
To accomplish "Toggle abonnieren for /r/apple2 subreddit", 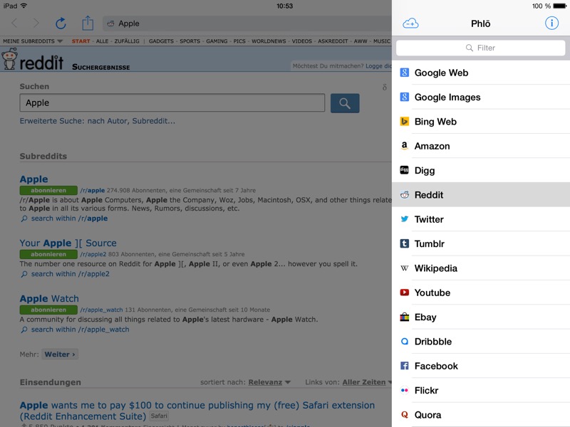I will [48, 254].
